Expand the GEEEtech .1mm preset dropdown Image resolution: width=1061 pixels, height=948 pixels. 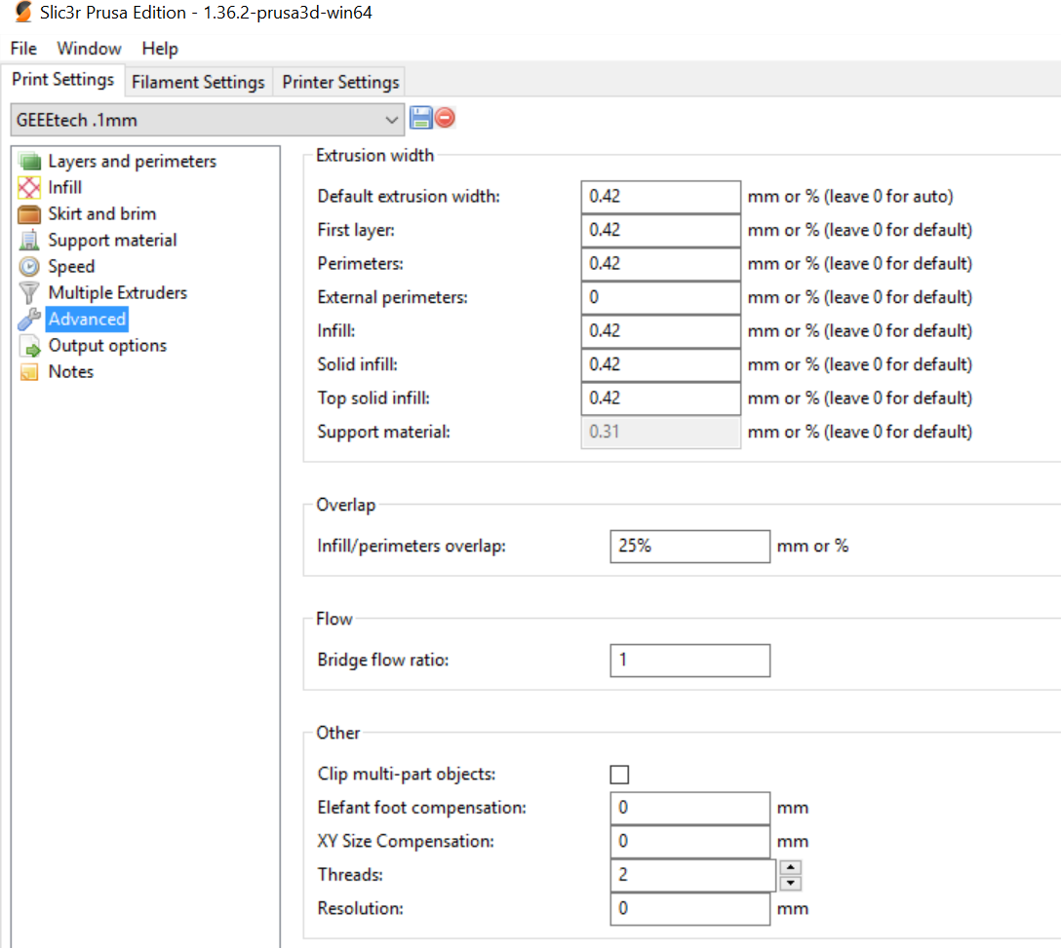[392, 120]
